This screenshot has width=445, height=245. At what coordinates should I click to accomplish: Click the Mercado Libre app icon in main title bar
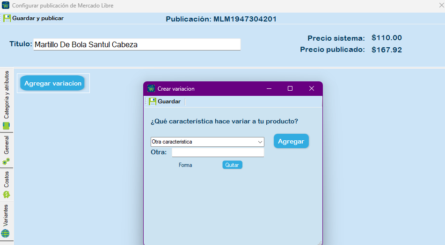[6, 6]
